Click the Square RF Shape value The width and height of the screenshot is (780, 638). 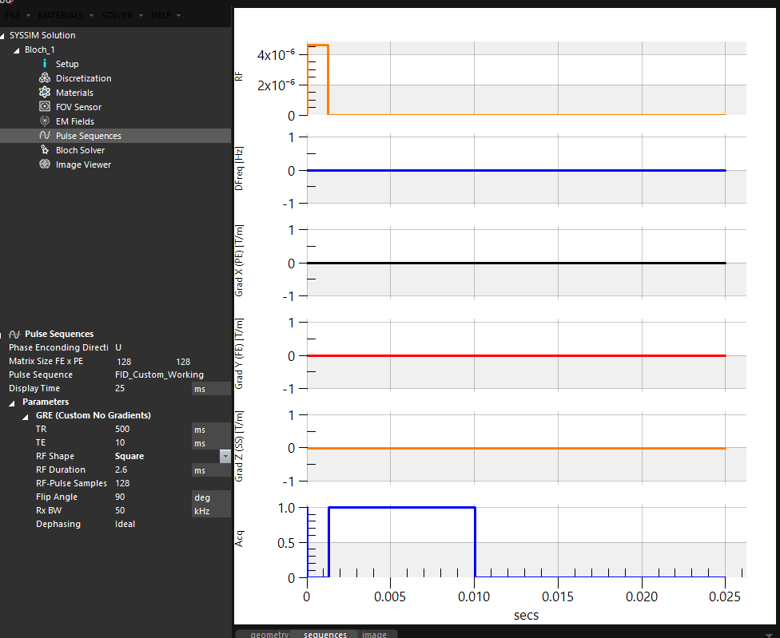pos(129,456)
